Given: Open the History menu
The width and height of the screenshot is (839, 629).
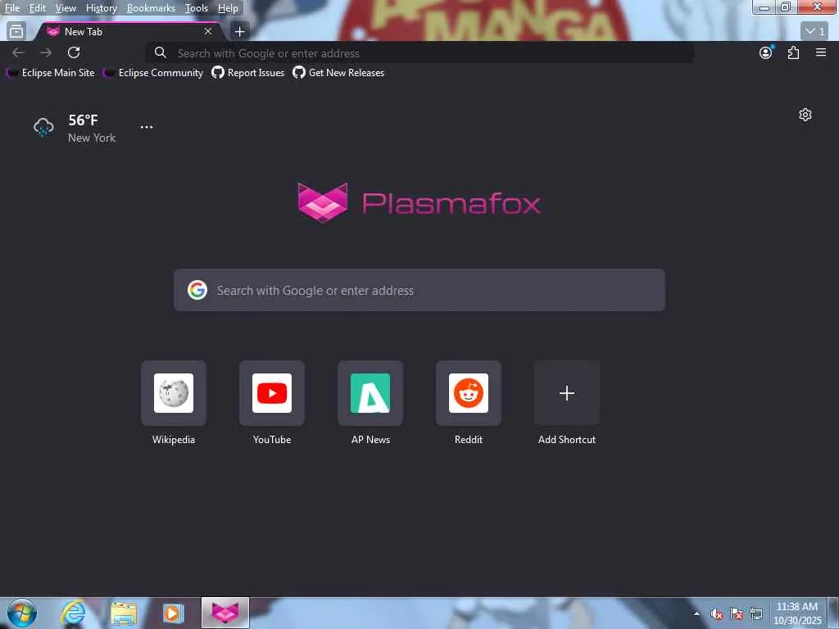Looking at the screenshot, I should coord(101,8).
